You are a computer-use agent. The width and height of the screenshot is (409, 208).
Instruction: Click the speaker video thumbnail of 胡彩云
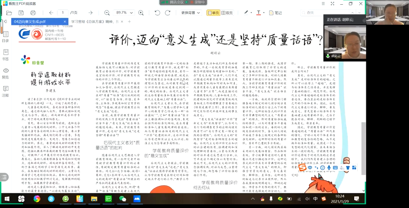(345, 42)
